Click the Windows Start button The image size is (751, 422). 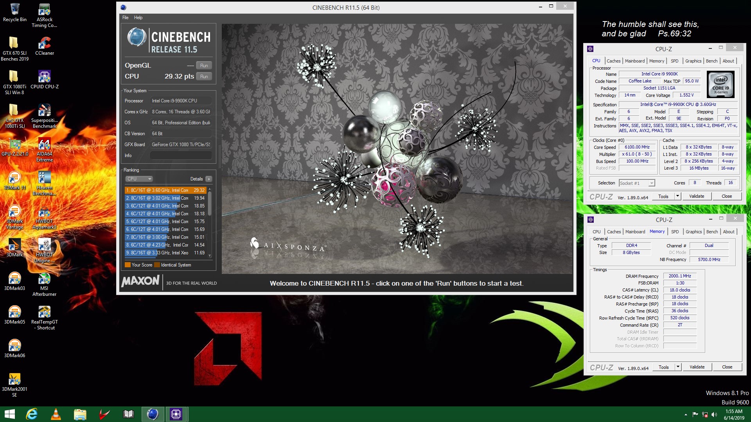[x=9, y=414]
